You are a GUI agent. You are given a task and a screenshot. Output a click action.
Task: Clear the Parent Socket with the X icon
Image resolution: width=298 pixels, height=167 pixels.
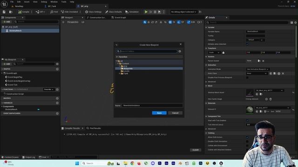point(263,61)
